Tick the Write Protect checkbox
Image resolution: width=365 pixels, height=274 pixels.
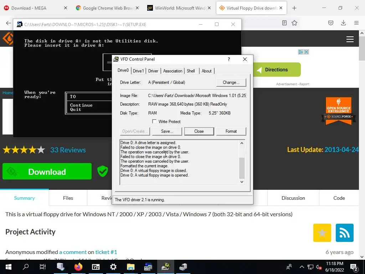click(154, 121)
